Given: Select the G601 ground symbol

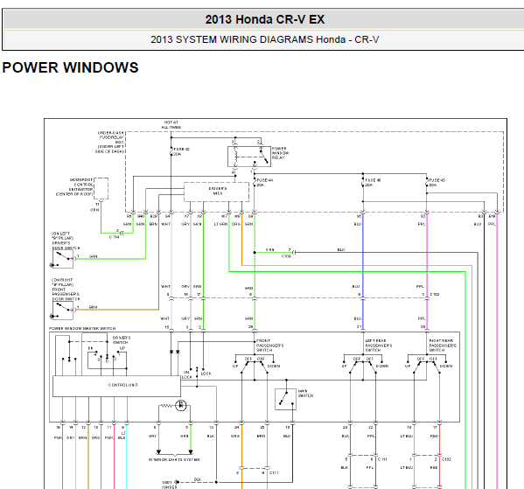Looking at the screenshot, I should tap(177, 482).
